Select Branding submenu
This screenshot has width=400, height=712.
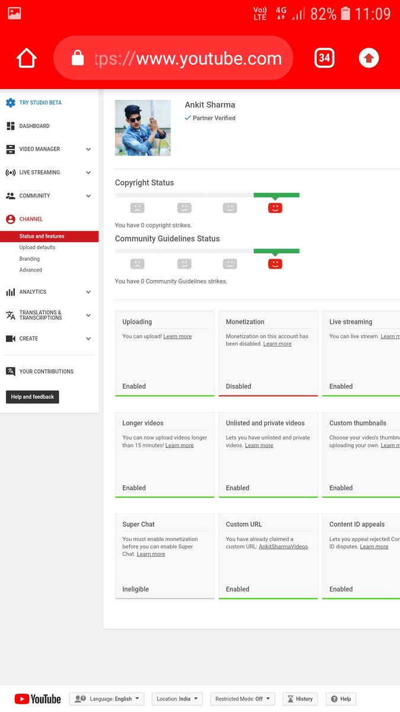[30, 259]
